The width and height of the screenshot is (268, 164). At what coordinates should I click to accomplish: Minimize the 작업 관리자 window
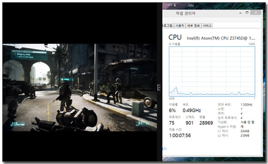pos(240,13)
